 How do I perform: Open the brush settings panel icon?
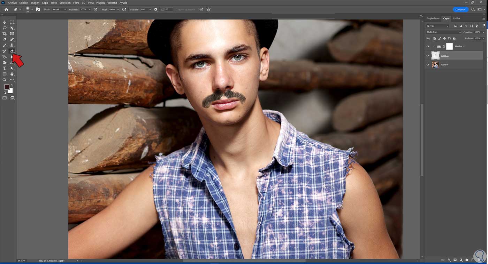[38, 9]
